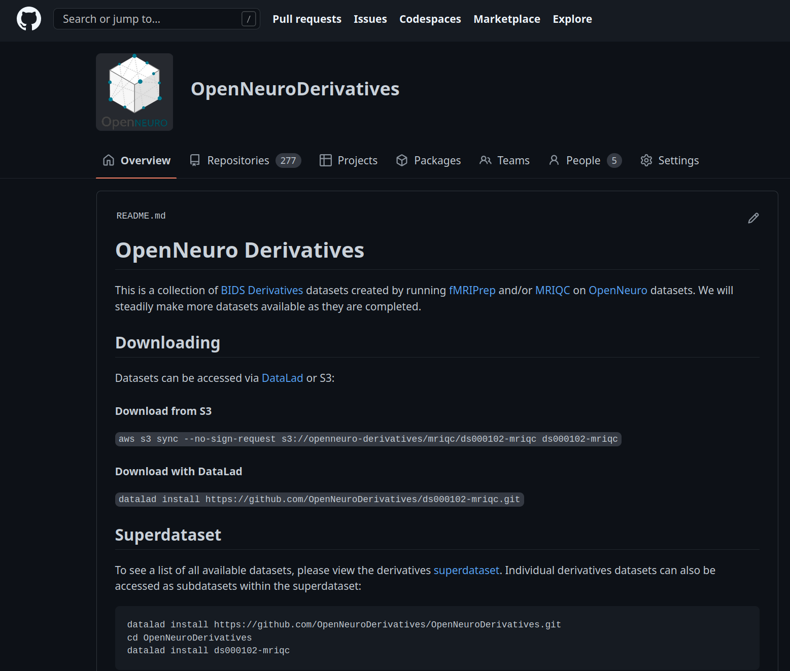Open organization Settings tab
The height and width of the screenshot is (671, 790).
tap(669, 161)
